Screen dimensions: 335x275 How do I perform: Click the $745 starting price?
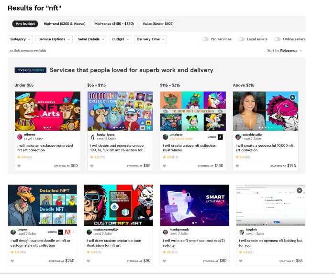(291, 165)
